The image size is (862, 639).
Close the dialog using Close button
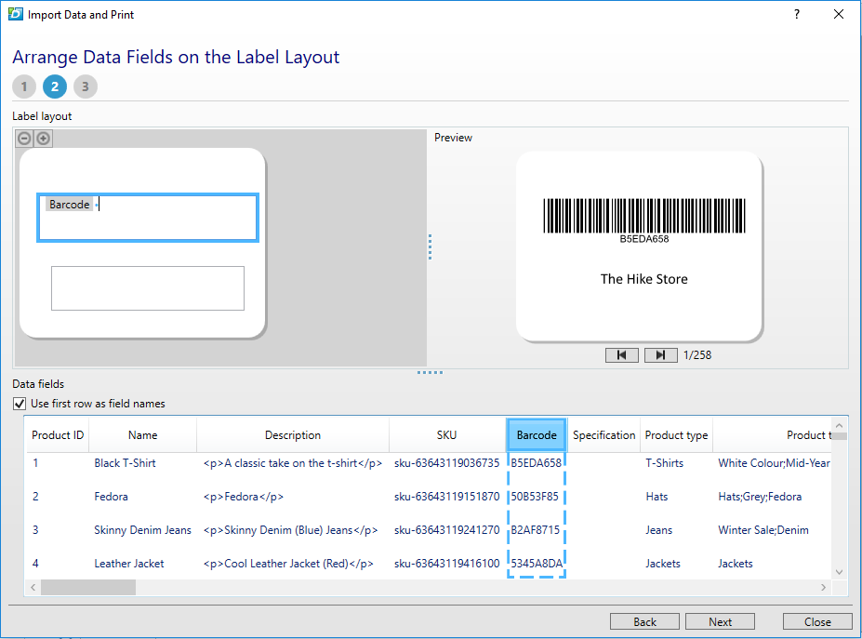pyautogui.click(x=817, y=622)
